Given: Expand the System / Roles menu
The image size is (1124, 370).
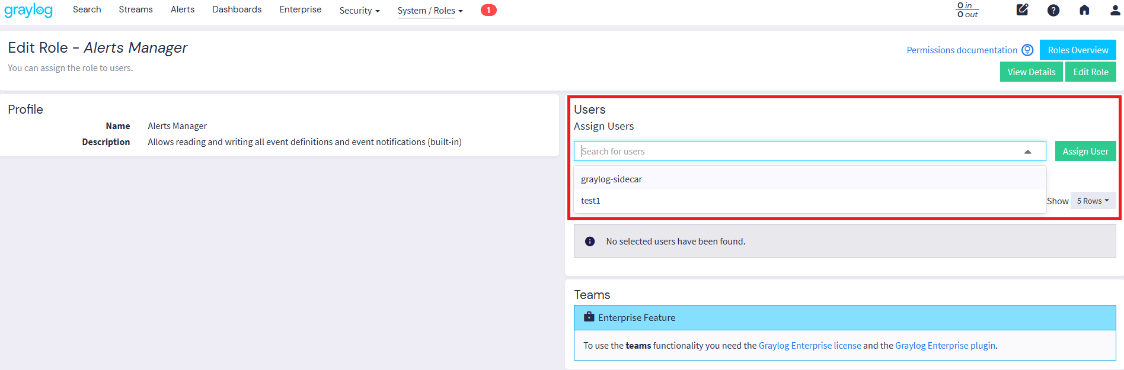Looking at the screenshot, I should 430,11.
